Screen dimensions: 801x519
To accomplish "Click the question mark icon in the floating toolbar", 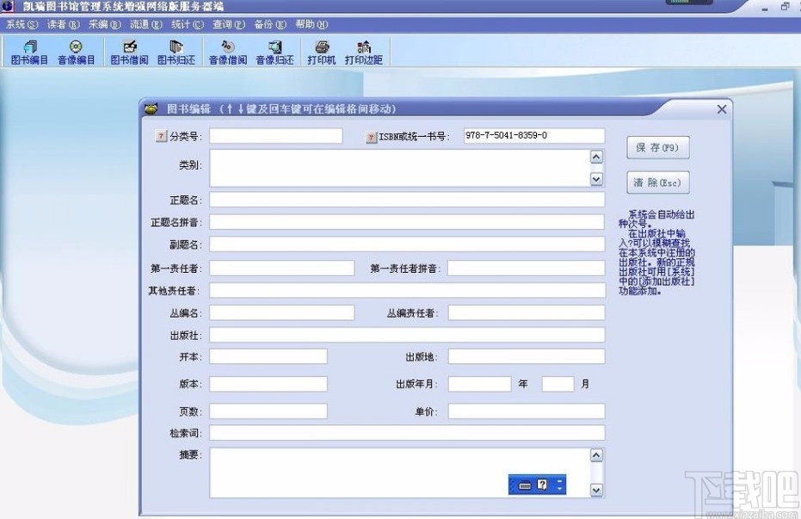I will pyautogui.click(x=543, y=484).
